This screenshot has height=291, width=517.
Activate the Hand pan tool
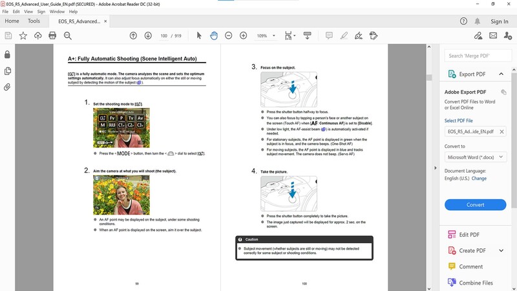pos(214,36)
